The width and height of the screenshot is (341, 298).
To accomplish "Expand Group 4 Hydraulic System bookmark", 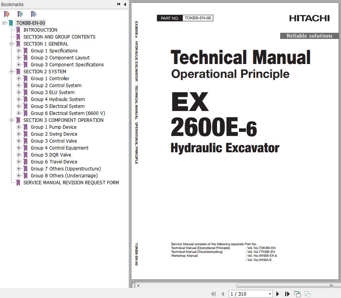I will click(19, 99).
